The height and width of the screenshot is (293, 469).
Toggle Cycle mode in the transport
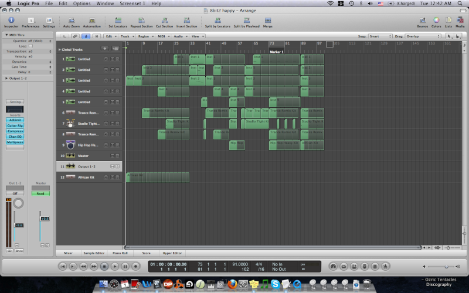[344, 266]
